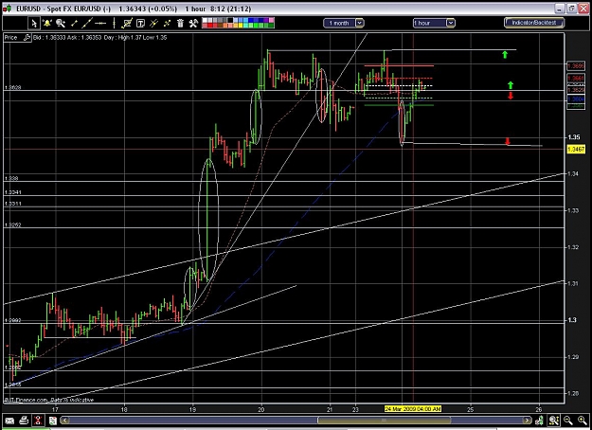The image size is (592, 430).
Task: Activate the magnifier zoom tool in toolbar
Action: 61,24
